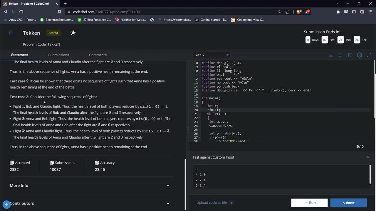Click the Run button
Screen dimensions: 376x211
(x=309, y=203)
